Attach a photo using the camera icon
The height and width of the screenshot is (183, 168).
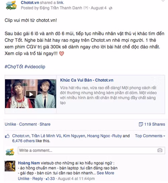click(160, 150)
